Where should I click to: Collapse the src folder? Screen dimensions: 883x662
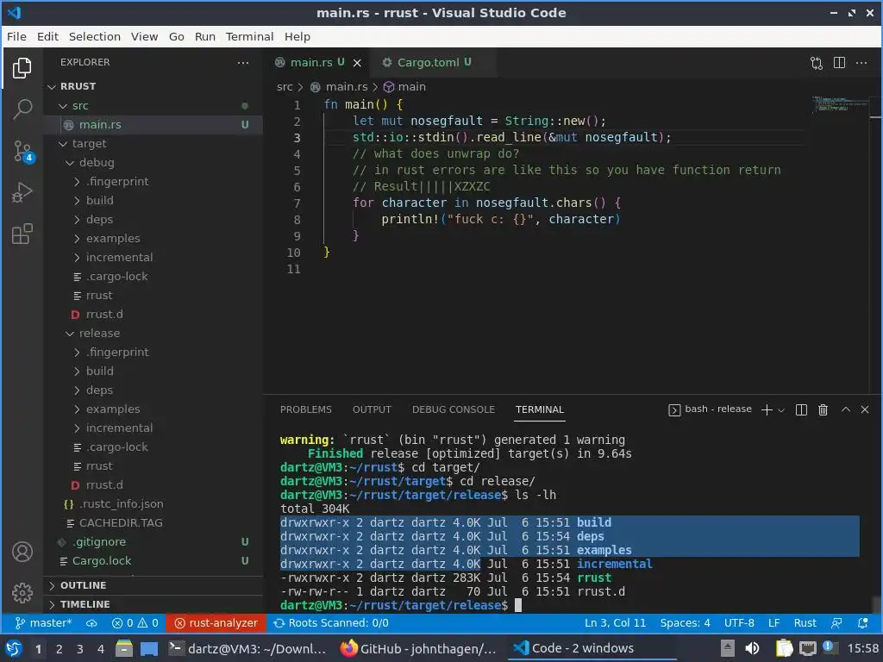[x=153, y=106]
